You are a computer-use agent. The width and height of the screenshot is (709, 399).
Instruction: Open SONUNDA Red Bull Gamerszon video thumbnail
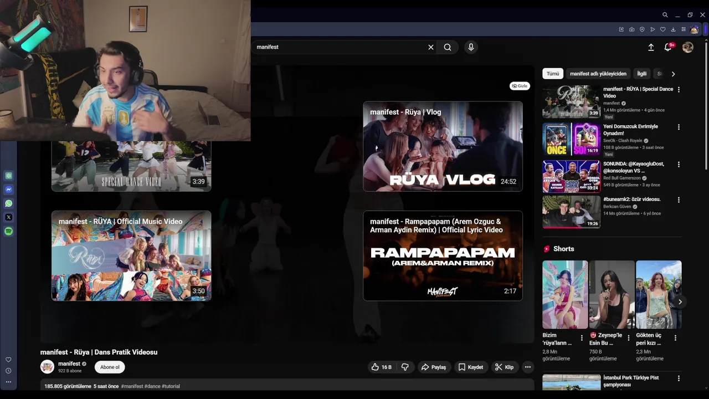tap(571, 176)
